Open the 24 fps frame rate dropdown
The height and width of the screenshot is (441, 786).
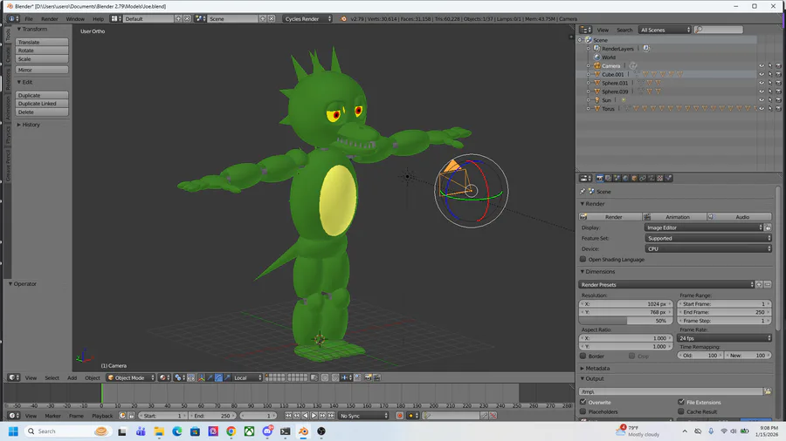[724, 338]
